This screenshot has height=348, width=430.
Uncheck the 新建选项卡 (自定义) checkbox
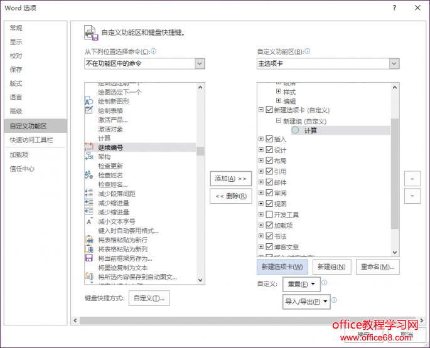pyautogui.click(x=269, y=110)
